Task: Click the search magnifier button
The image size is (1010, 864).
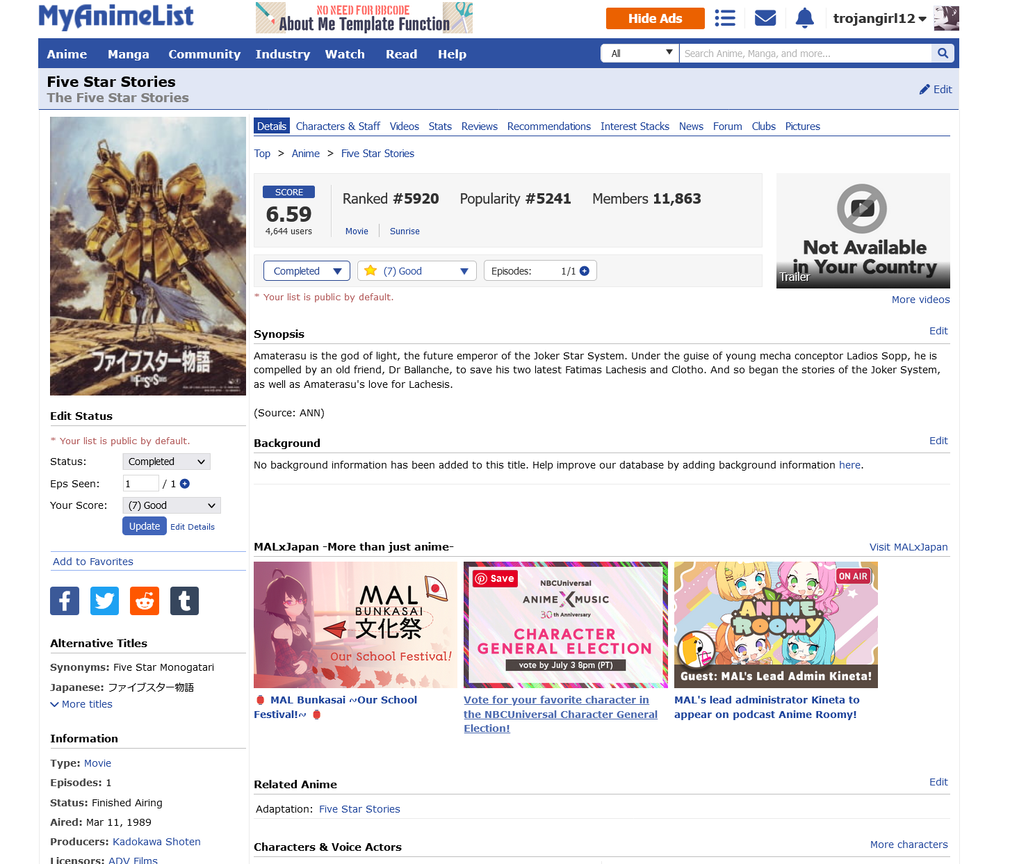Action: [943, 54]
